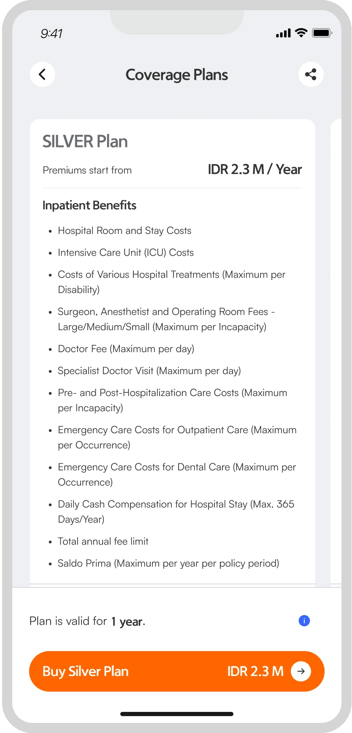The width and height of the screenshot is (352, 733).
Task: Select the SILVER Plan heading
Action: [85, 141]
